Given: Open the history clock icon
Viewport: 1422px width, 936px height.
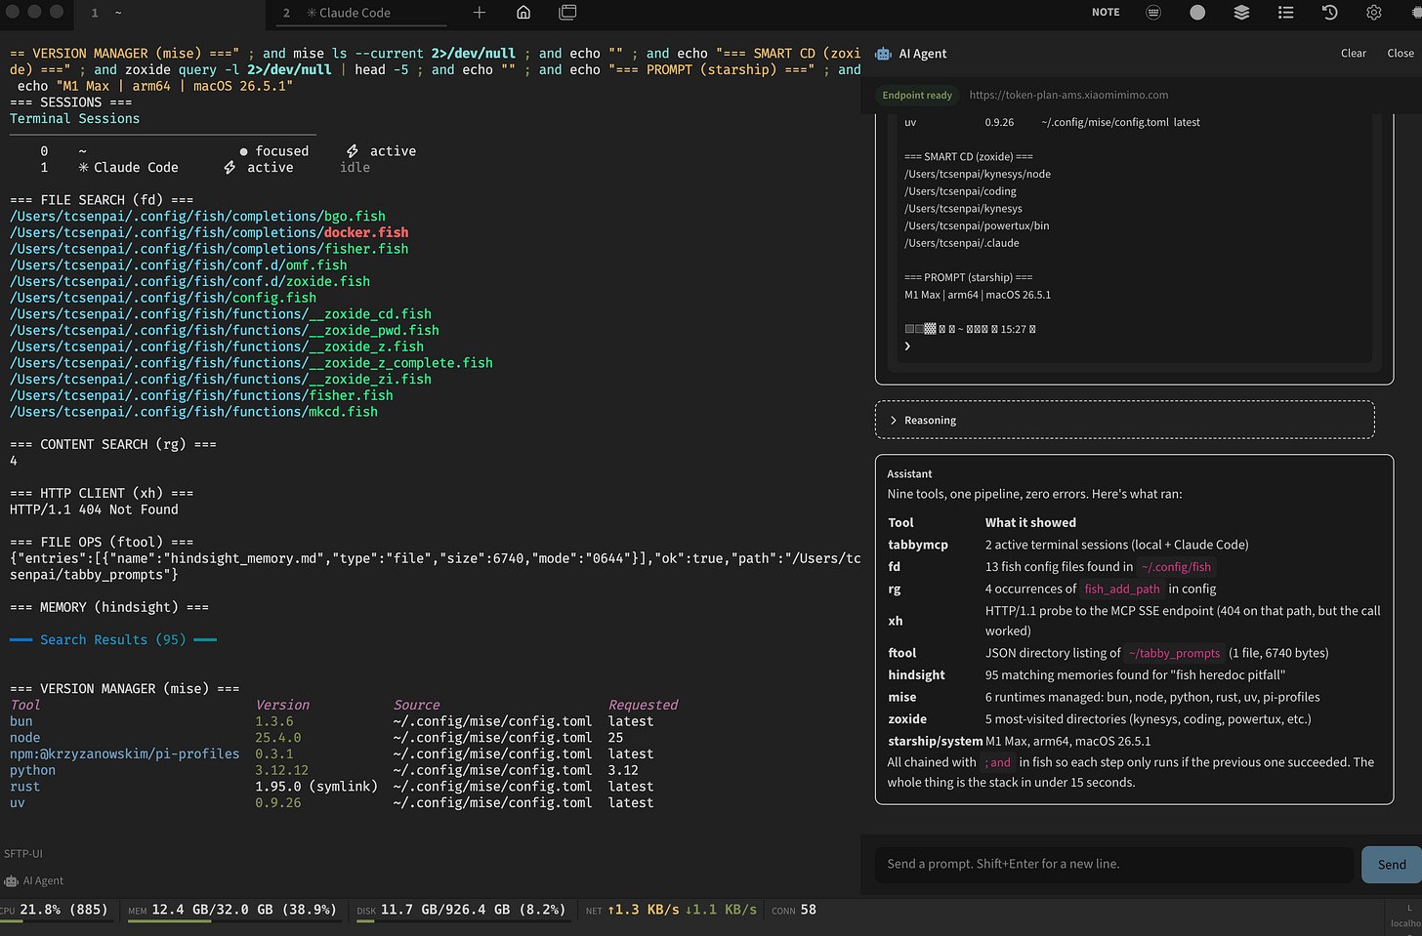Looking at the screenshot, I should [x=1329, y=13].
